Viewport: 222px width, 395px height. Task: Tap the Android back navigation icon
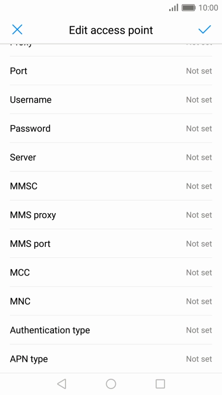[61, 384]
